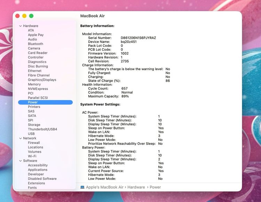This screenshot has height=202, width=261.
Task: Select Parallel SCSI in the sidebar
Action: pyautogui.click(x=38, y=98)
